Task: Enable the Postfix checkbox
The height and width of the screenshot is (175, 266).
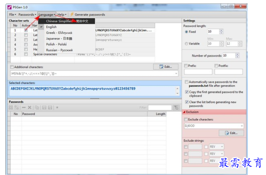Action: click(216, 66)
